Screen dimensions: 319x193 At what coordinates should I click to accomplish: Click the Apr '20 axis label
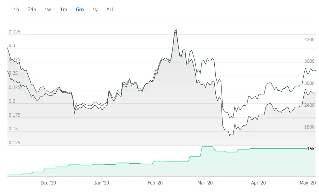point(258,183)
